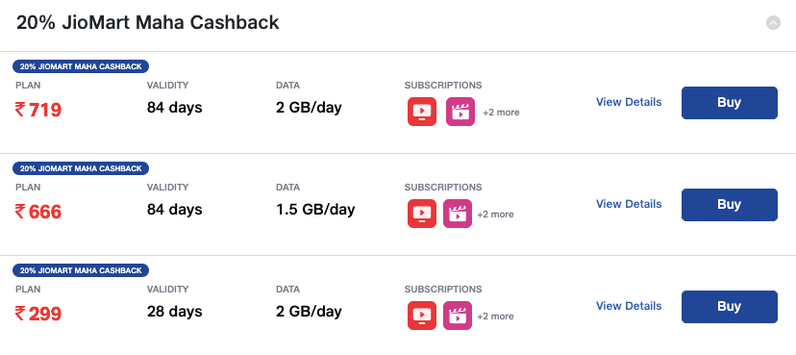Expand '+2 more' subscriptions for ₹719 plan
The height and width of the screenshot is (355, 796).
[501, 113]
